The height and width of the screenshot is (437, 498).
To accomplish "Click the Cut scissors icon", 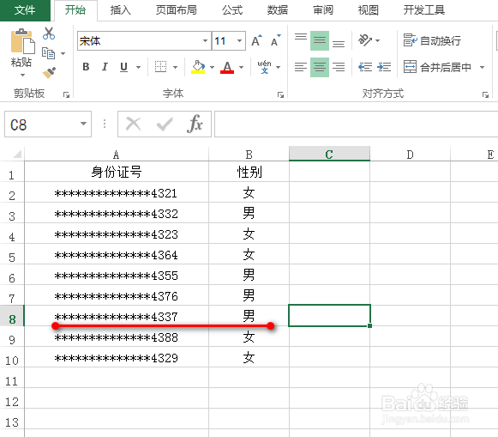I will (x=49, y=33).
